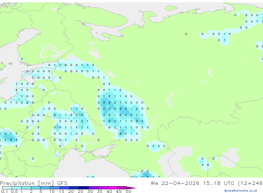Click the 0.5–1 mm legend color swatch

click(17, 188)
